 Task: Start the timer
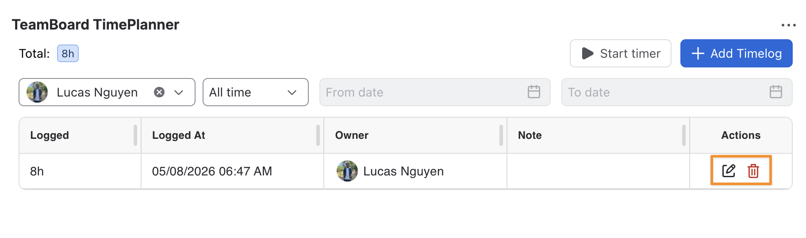coord(621,53)
